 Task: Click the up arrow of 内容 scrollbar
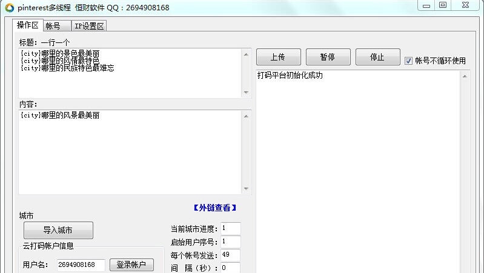[246, 116]
